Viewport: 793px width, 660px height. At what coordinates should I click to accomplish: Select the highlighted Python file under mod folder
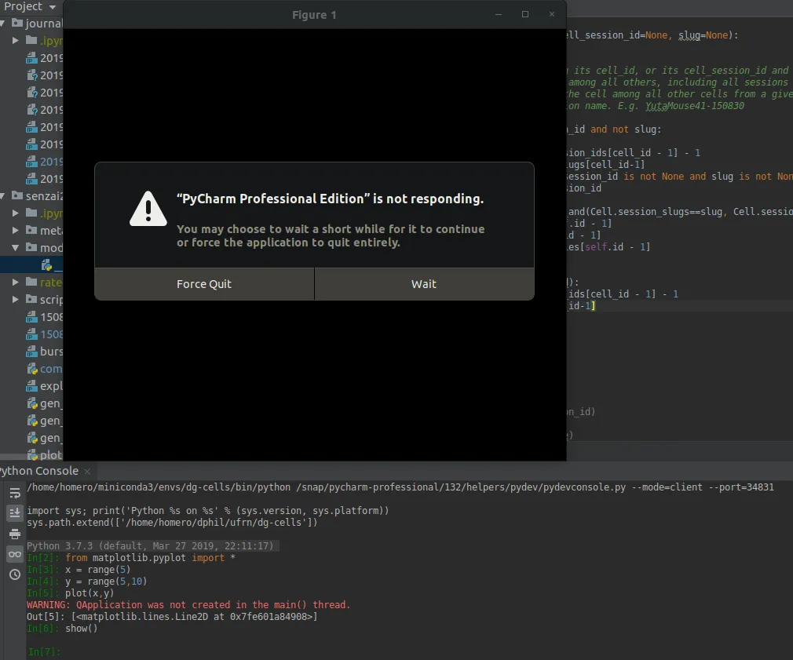tap(31, 264)
